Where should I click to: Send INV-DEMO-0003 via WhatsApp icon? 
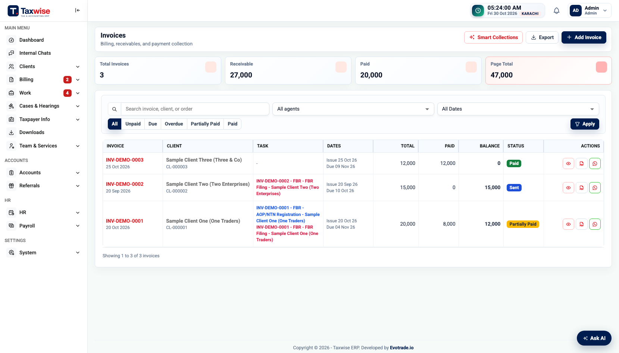coord(595,163)
